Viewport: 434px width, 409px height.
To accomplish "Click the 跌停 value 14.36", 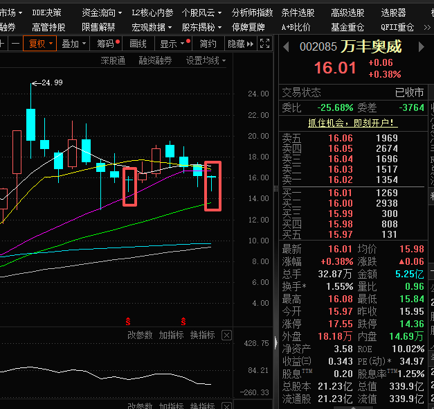I will click(412, 324).
